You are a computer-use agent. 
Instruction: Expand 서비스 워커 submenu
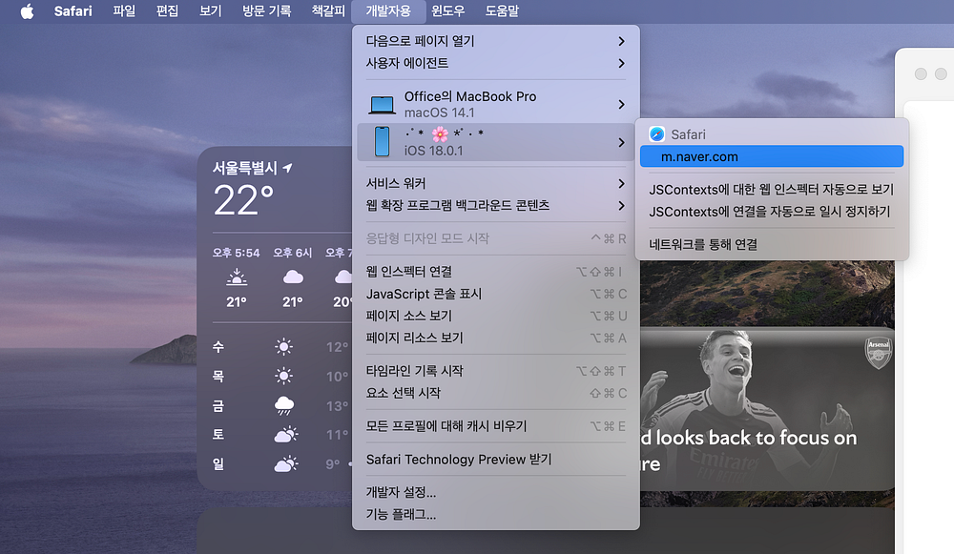[496, 183]
